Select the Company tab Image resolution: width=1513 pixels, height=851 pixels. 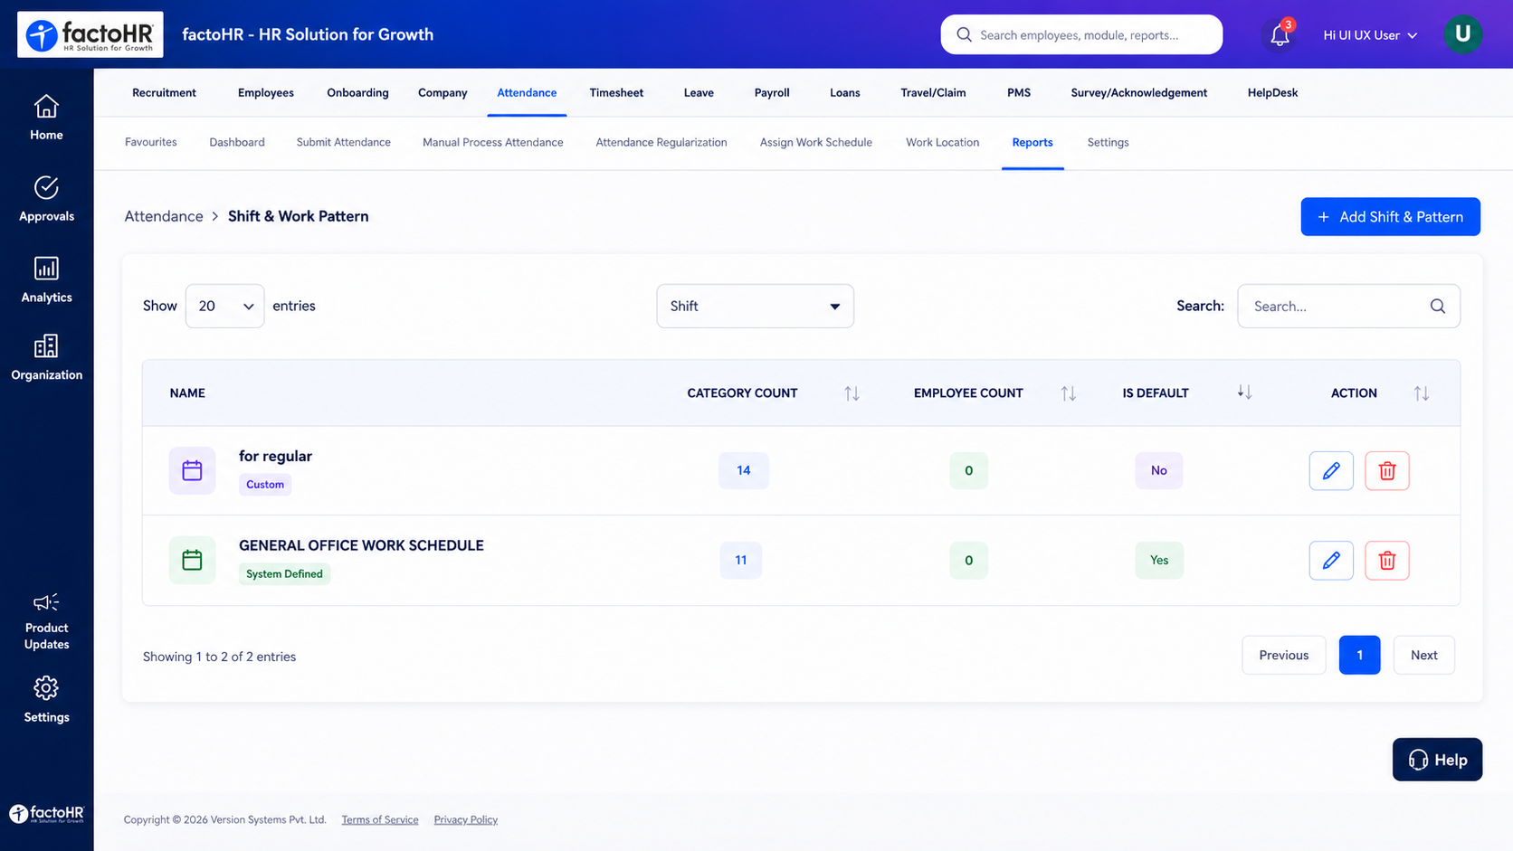[x=442, y=92]
